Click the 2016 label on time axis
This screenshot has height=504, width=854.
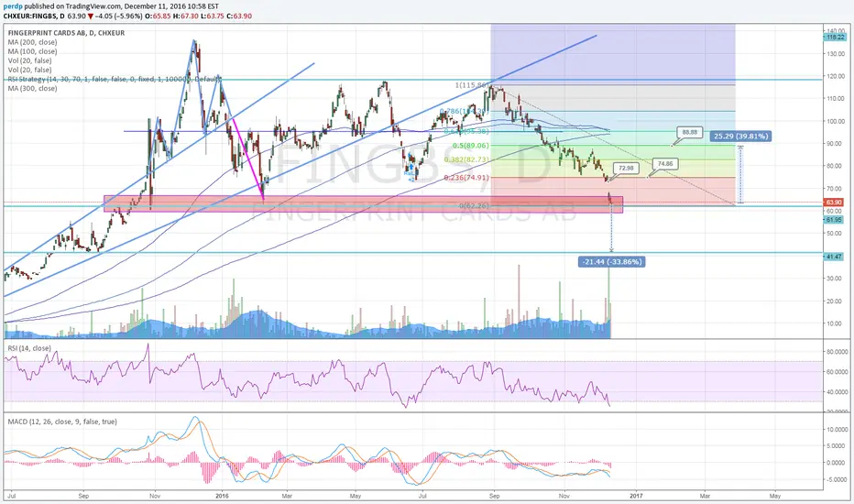[x=223, y=496]
